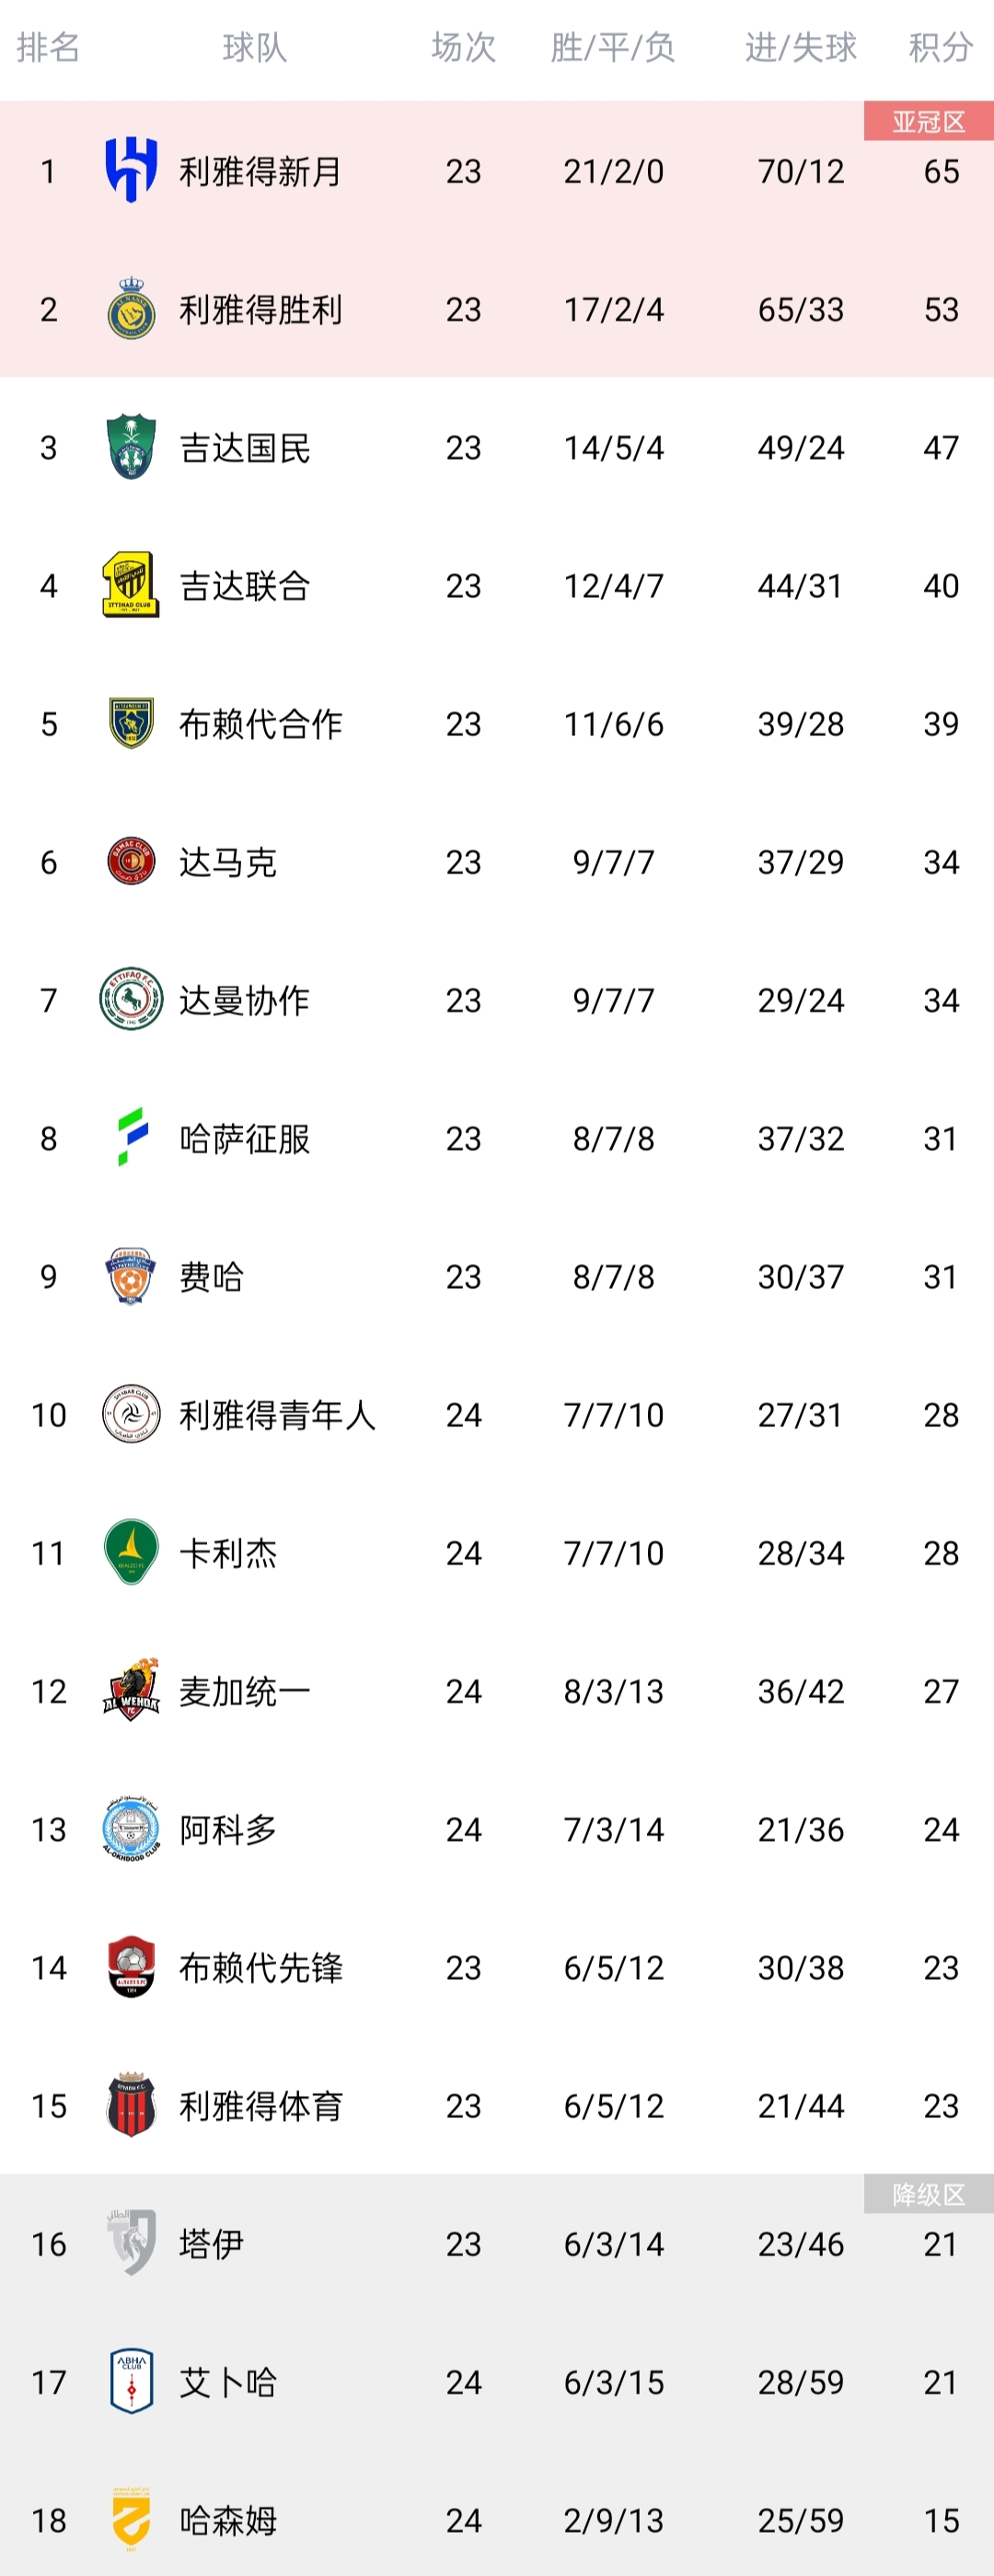Click the 利雅得胜利 club crest
Screen dimensions: 994x2576
coord(131,309)
